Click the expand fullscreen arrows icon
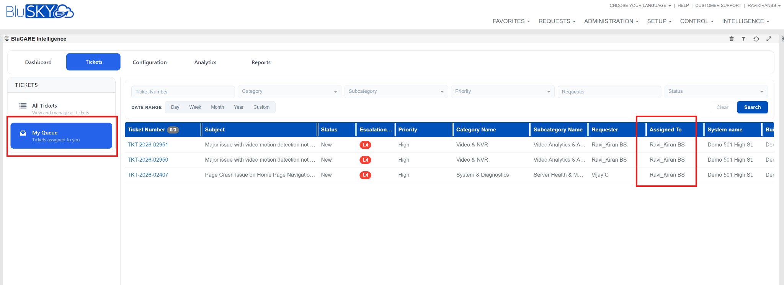The image size is (784, 285). point(769,39)
